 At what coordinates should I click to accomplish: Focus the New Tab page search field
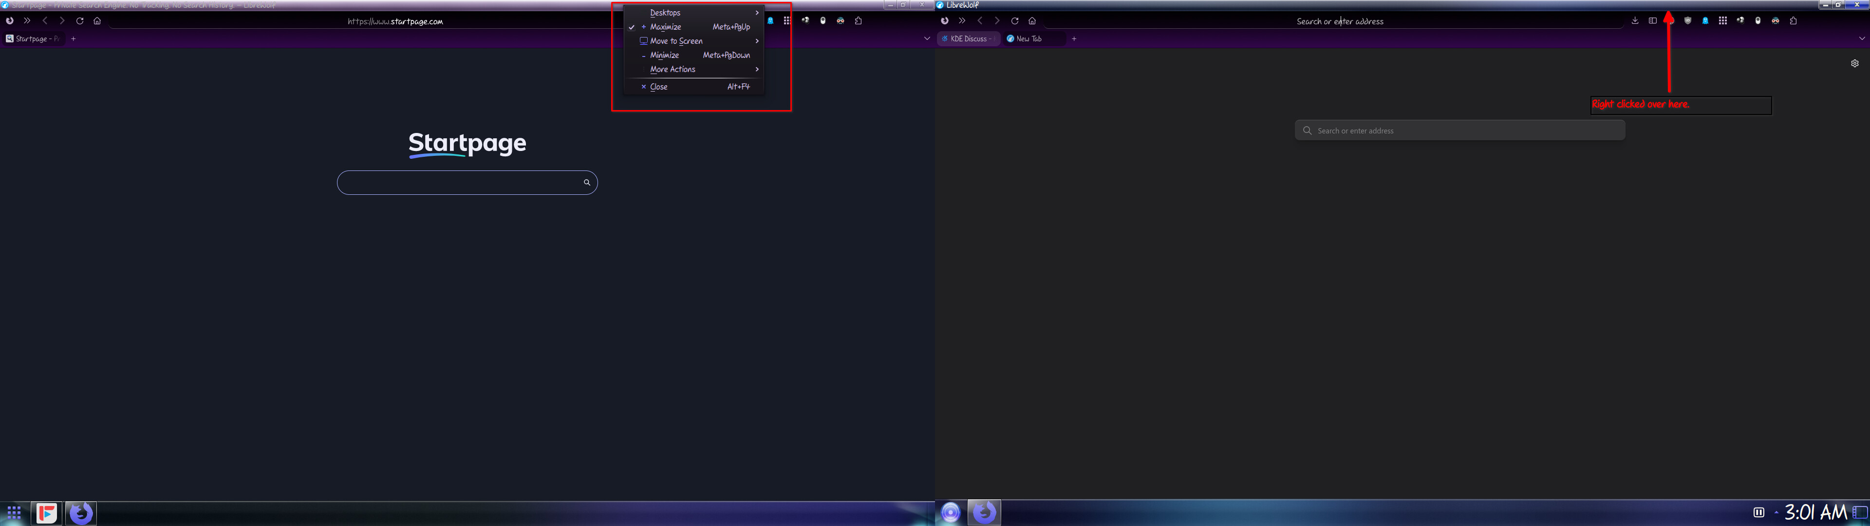pyautogui.click(x=1460, y=131)
